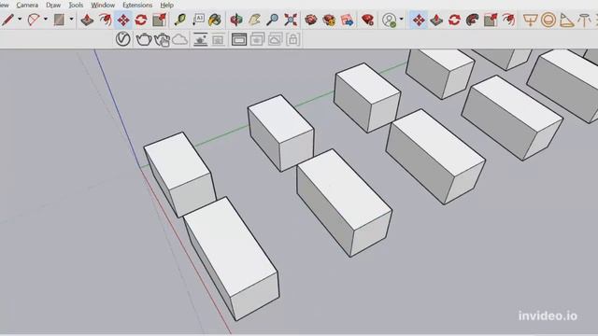
Task: Toggle the V-Ray lock camera orientation icon
Action: pyautogui.click(x=292, y=39)
